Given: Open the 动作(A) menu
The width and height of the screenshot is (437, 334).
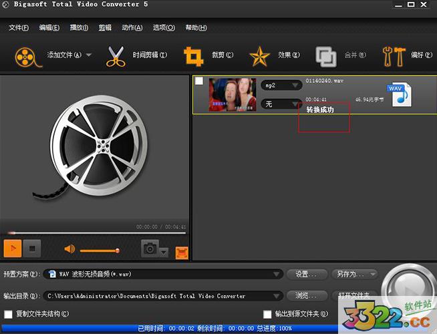Looking at the screenshot, I should [x=132, y=27].
